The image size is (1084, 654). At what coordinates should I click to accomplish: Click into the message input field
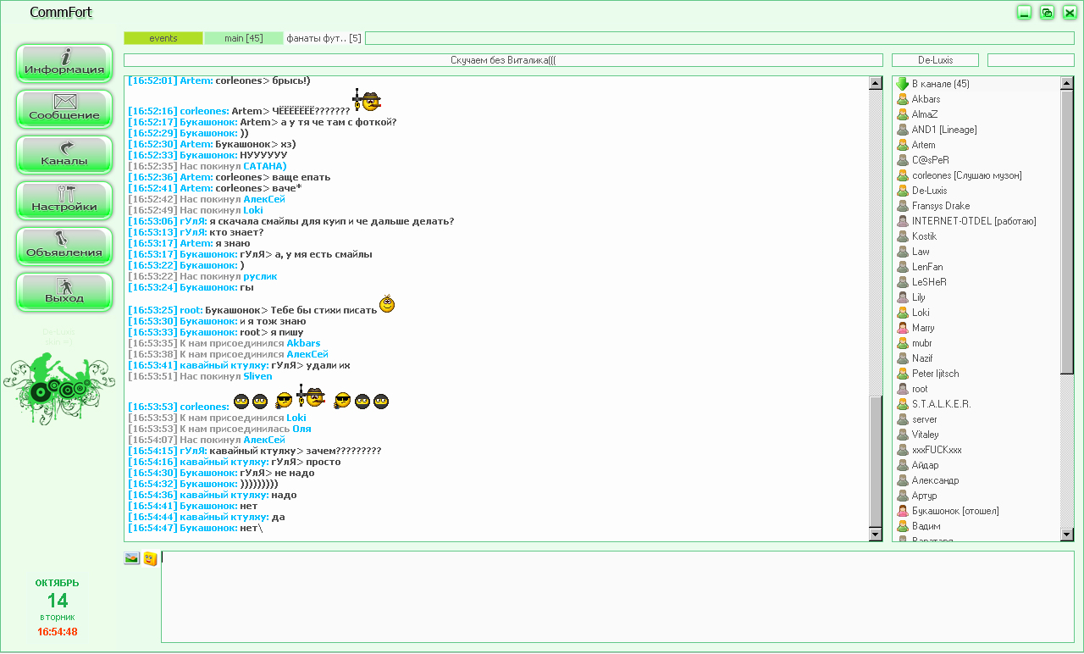(x=617, y=596)
